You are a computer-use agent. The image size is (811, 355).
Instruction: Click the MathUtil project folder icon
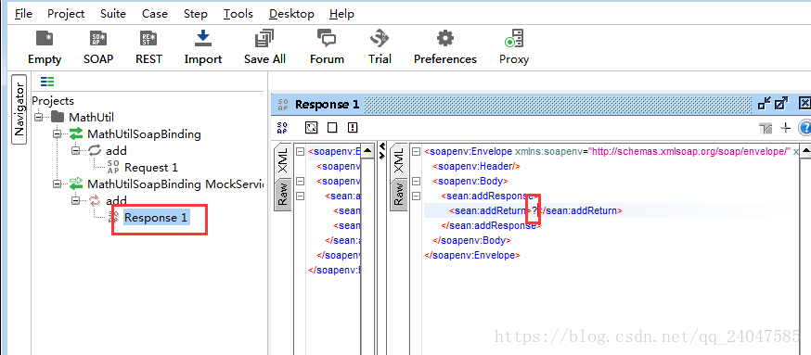point(58,118)
